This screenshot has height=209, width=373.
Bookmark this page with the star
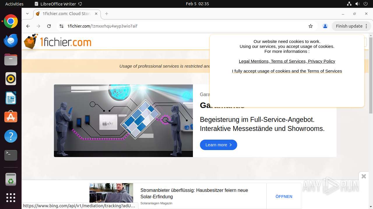tap(311, 26)
